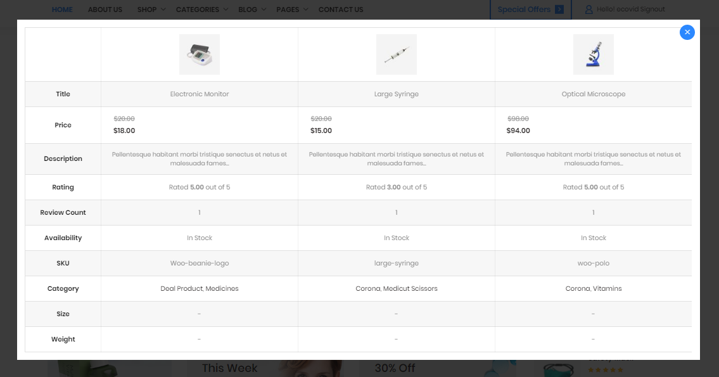Expand the Categories dropdown arrow

(226, 10)
